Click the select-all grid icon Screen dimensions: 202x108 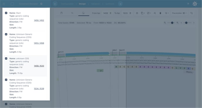pyautogui.click(x=137, y=13)
